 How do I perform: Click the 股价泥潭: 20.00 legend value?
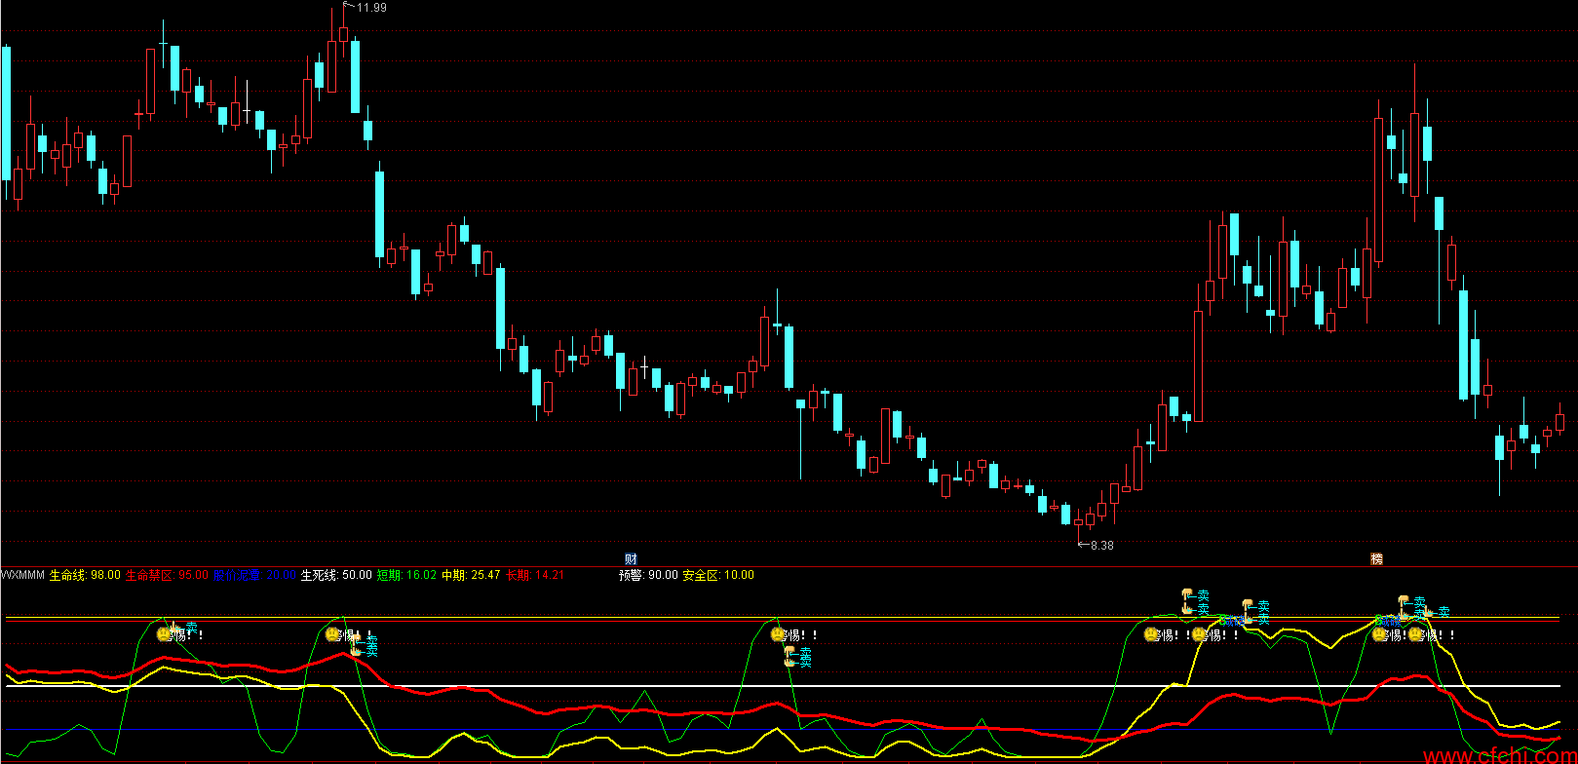coord(254,575)
